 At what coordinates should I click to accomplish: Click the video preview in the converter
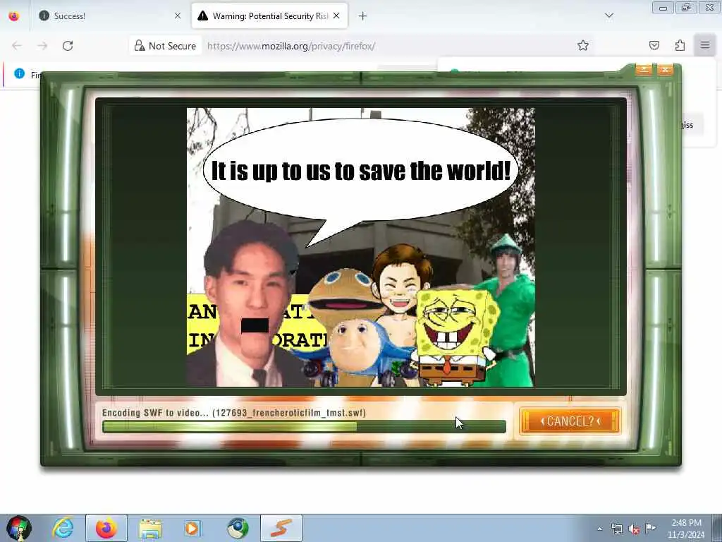[360, 247]
